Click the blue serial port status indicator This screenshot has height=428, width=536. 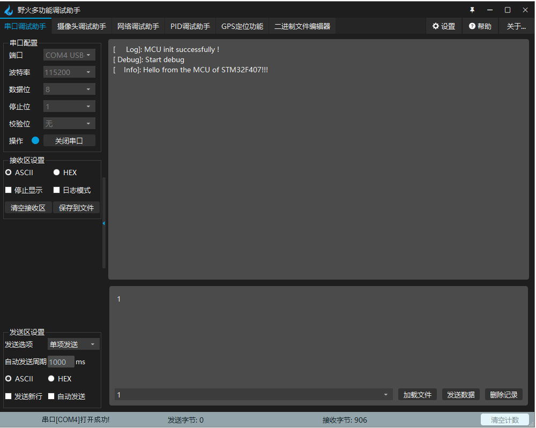pyautogui.click(x=35, y=140)
